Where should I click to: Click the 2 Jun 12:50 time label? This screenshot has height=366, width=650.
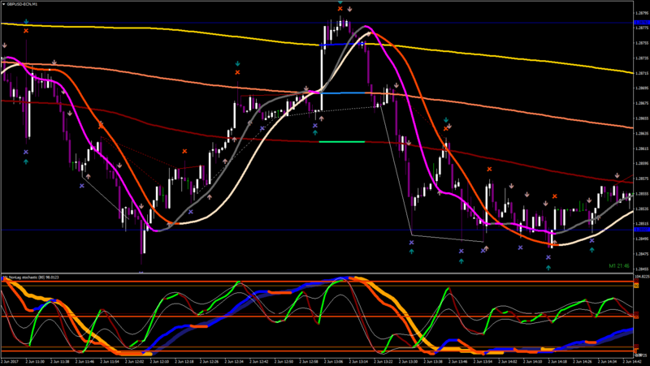[283, 361]
